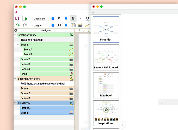
Task: Click the key icon on Event A
Action: point(71,49)
